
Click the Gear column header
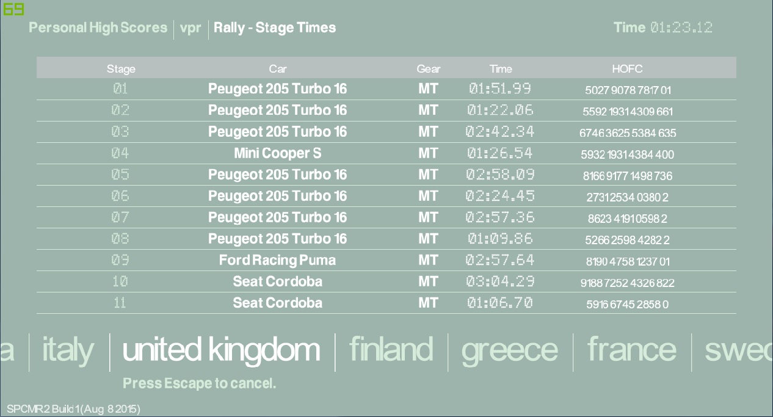pyautogui.click(x=428, y=68)
